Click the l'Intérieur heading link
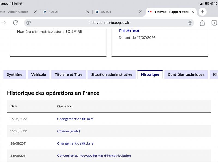The width and height of the screenshot is (218, 163). pyautogui.click(x=129, y=30)
